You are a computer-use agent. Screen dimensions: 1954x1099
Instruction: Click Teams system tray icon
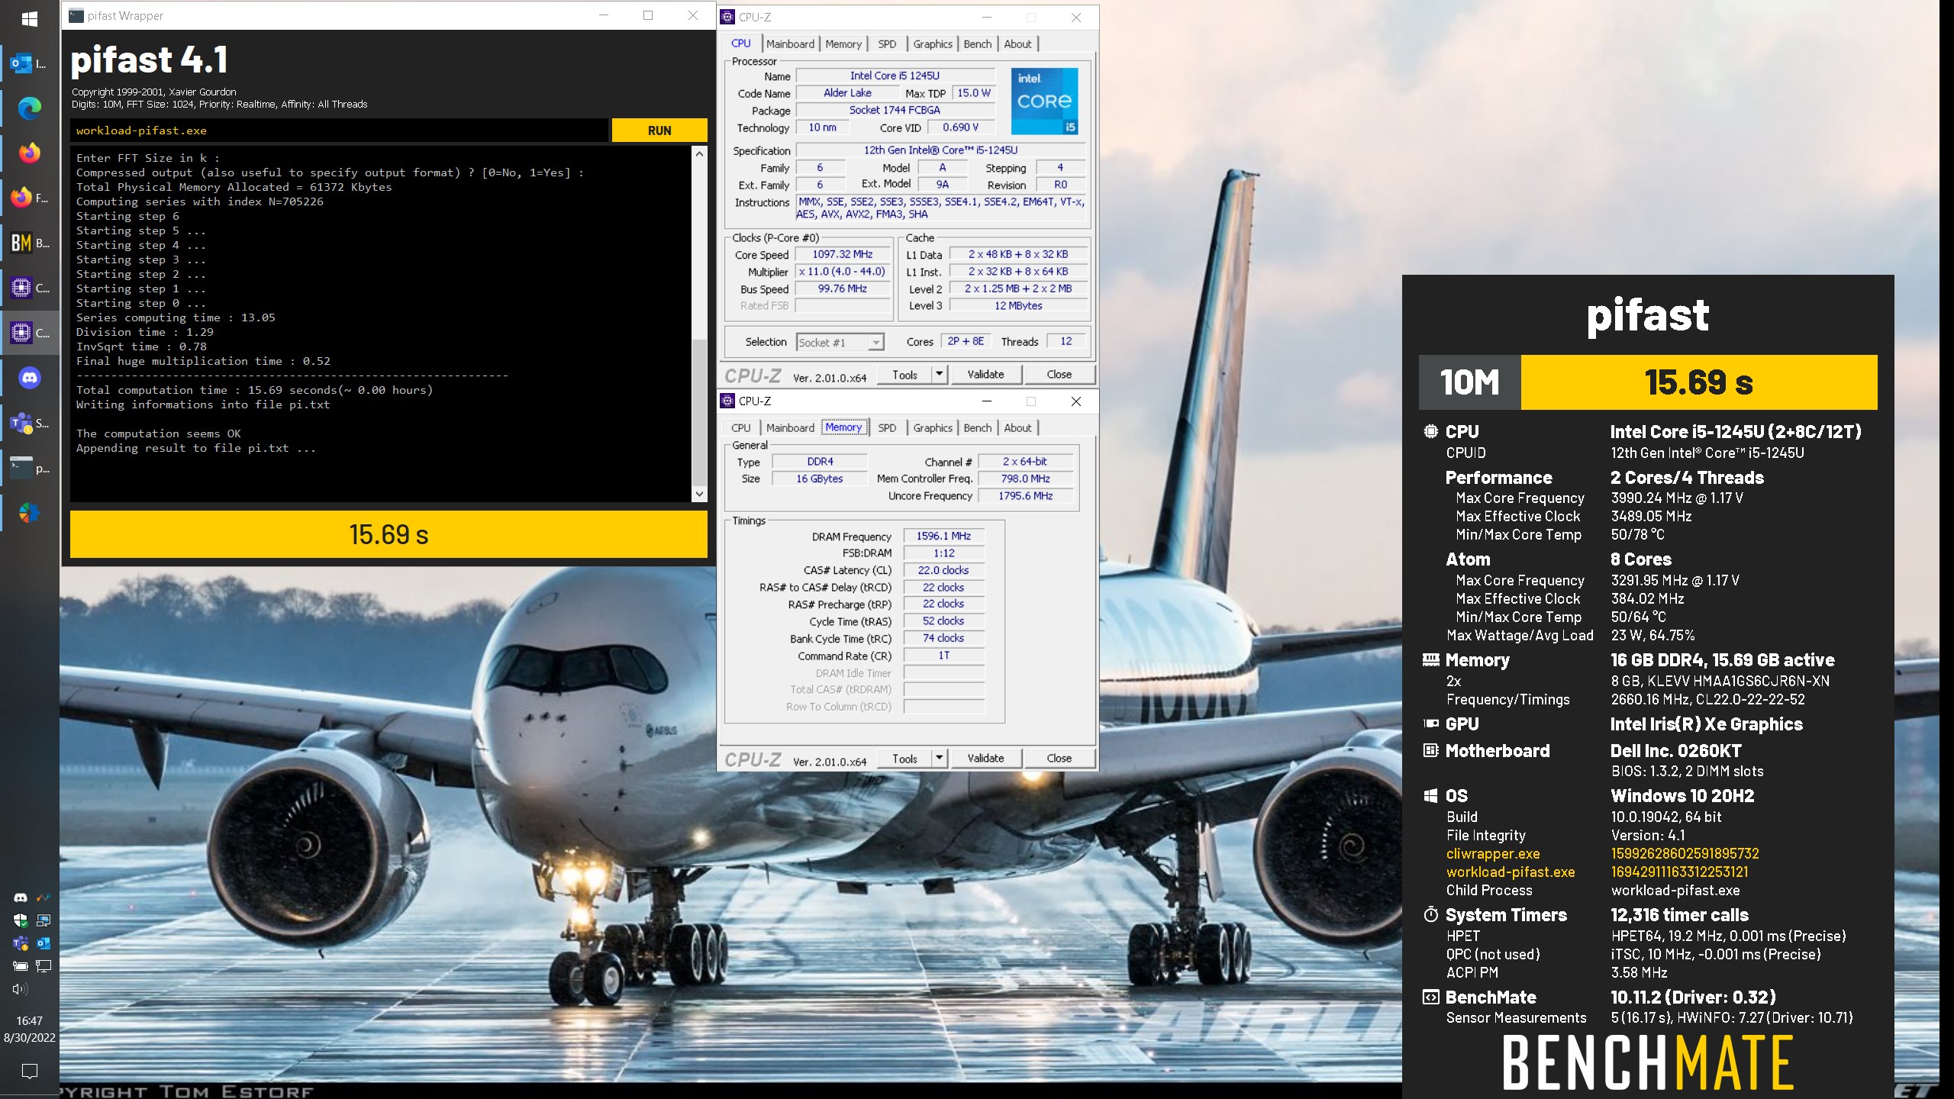(x=21, y=943)
